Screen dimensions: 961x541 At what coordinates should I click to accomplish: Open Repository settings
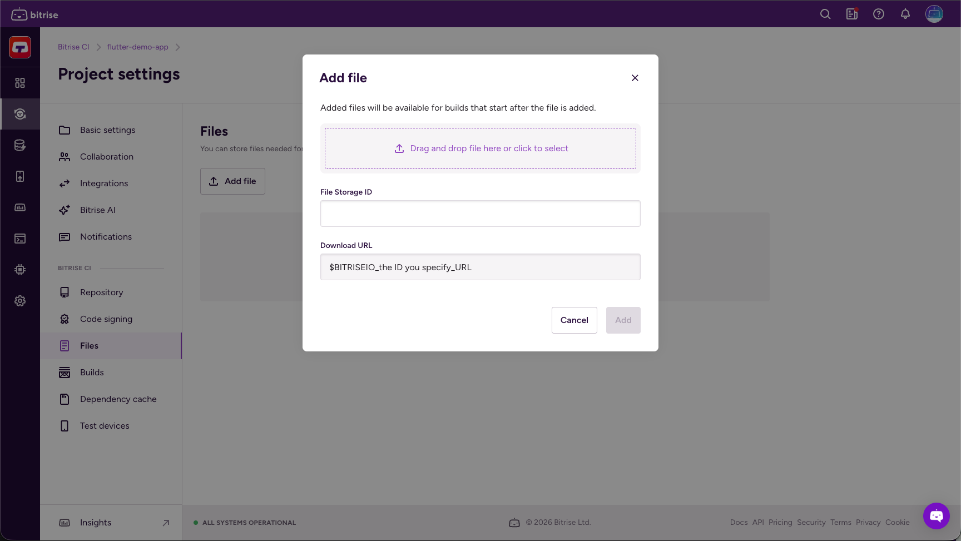(x=111, y=292)
